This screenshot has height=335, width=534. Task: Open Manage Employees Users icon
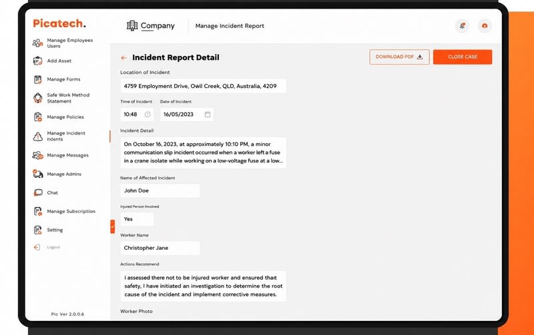(37, 43)
